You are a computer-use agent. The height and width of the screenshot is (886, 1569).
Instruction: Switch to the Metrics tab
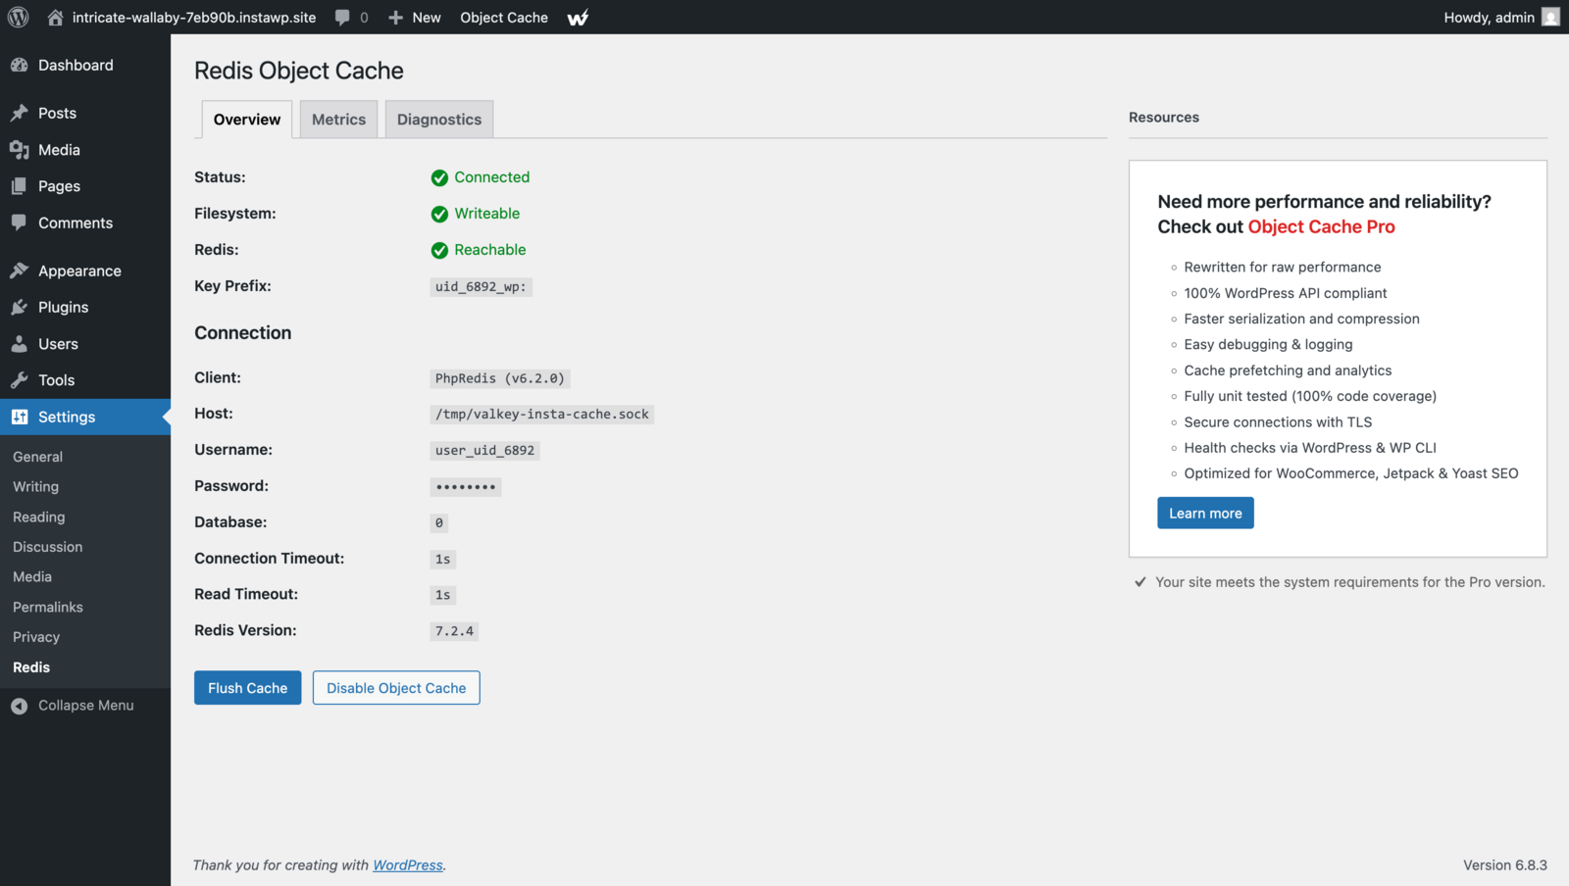[x=338, y=120]
